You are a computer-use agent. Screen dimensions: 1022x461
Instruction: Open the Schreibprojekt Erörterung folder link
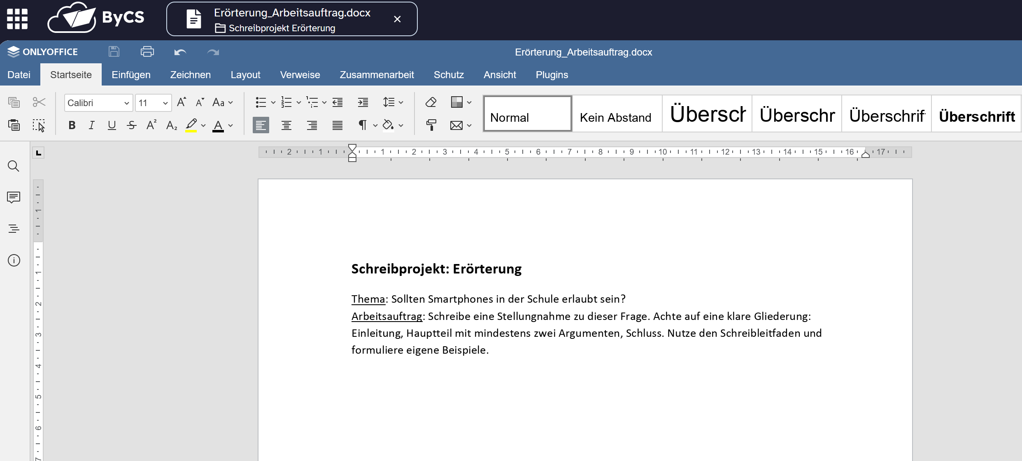pyautogui.click(x=282, y=28)
